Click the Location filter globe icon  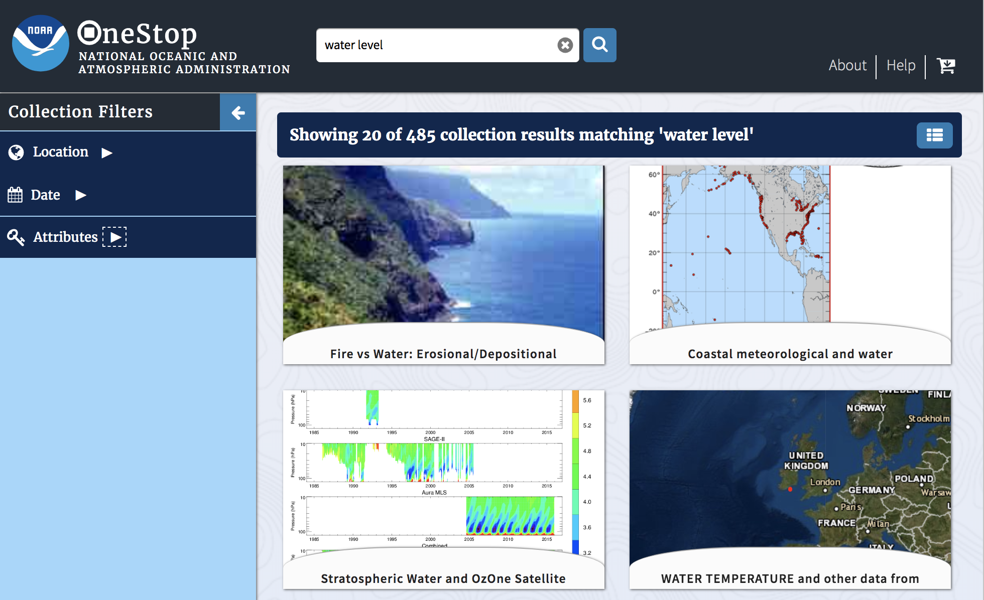pos(17,152)
